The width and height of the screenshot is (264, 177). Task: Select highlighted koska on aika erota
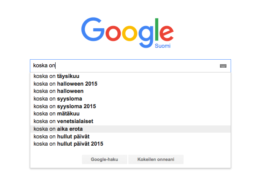click(130, 129)
